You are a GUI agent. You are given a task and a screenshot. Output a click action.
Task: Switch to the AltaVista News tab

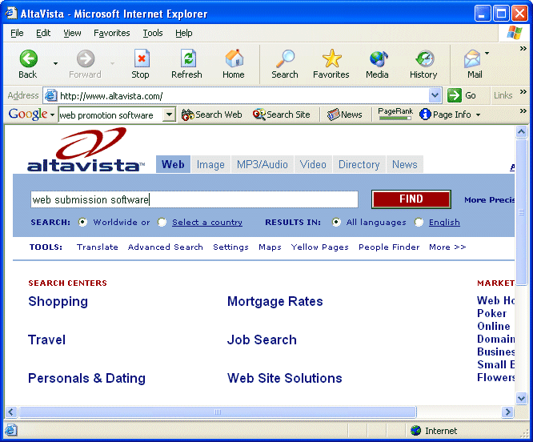(x=404, y=164)
